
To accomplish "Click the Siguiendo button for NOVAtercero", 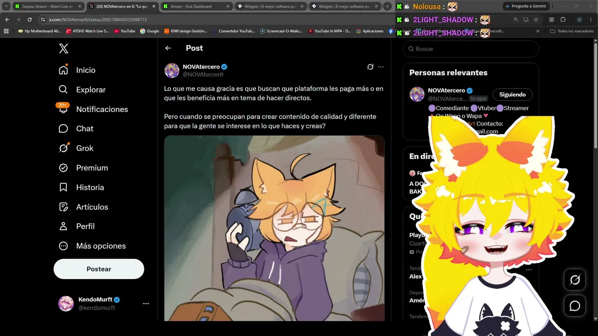I will (x=513, y=95).
